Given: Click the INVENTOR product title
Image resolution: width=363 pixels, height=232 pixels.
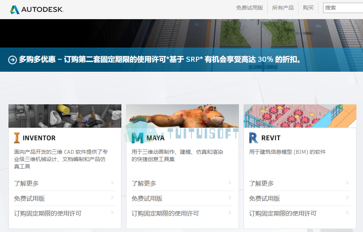Looking at the screenshot, I should coord(39,138).
